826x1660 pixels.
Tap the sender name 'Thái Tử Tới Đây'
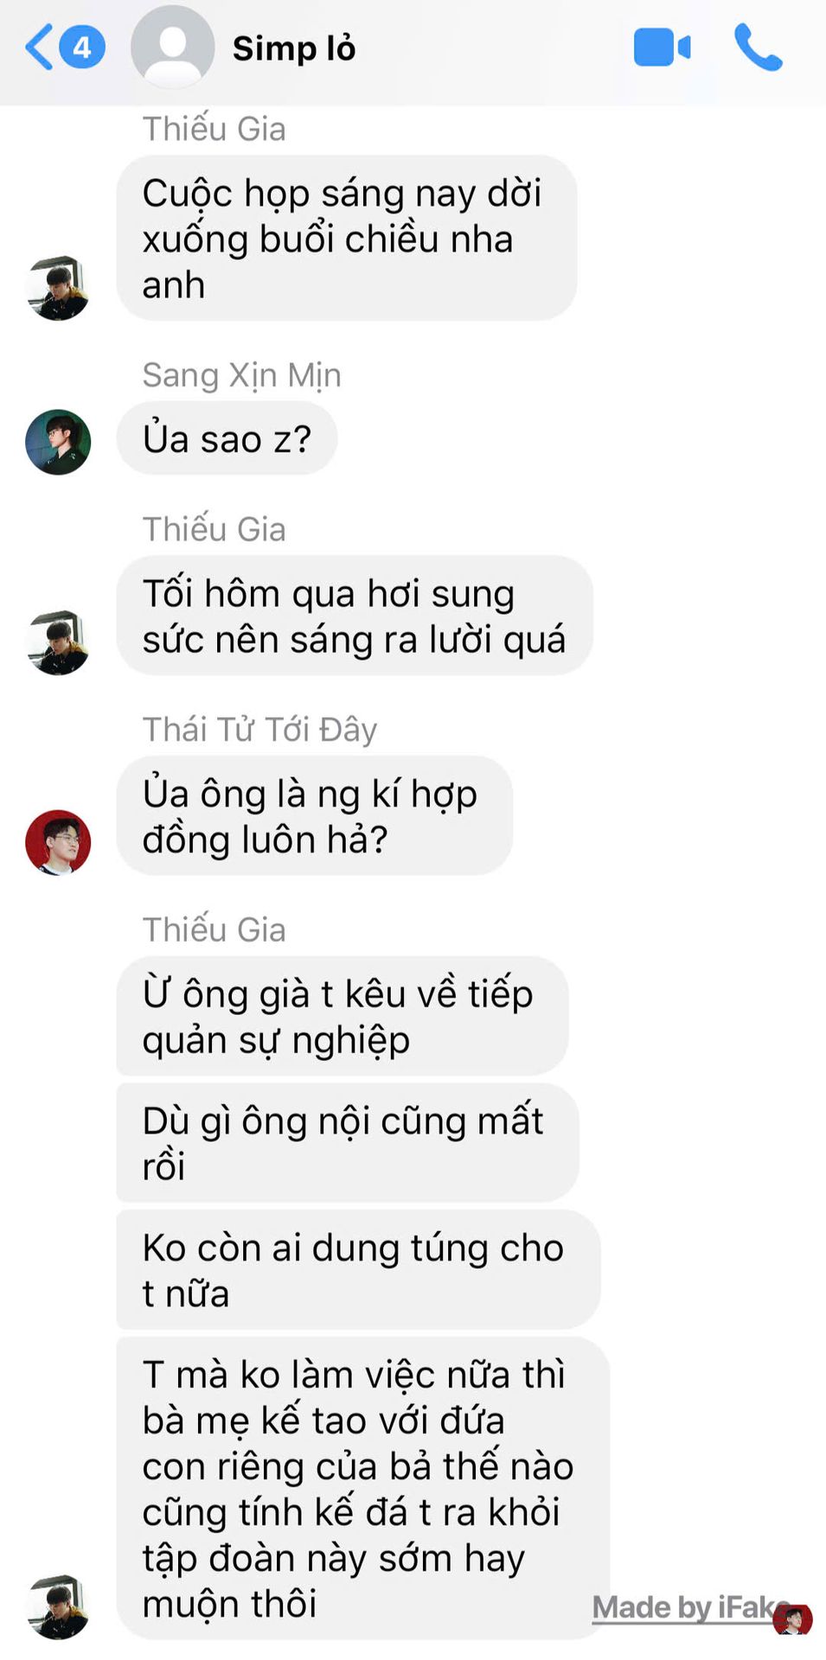coord(259,730)
